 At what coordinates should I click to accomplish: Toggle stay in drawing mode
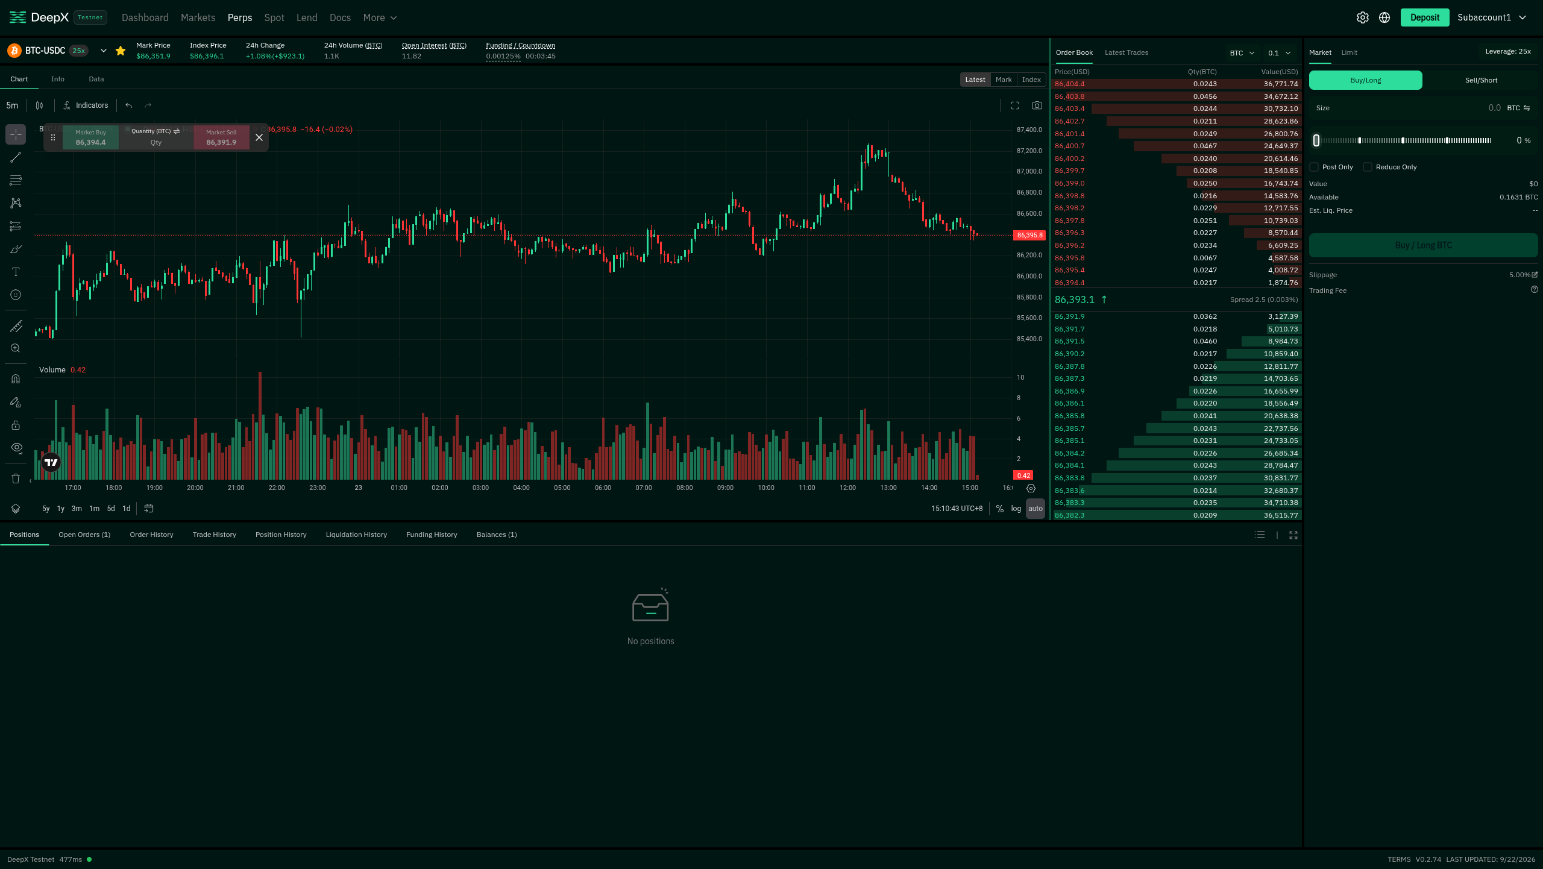[16, 402]
